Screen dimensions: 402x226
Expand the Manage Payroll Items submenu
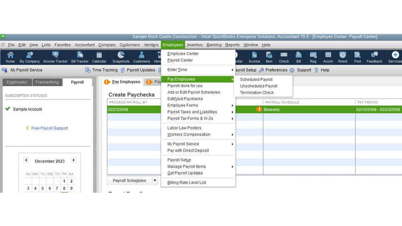198,166
